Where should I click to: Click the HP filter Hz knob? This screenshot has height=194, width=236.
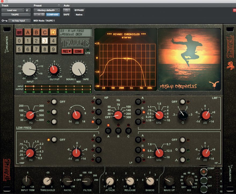point(118,115)
